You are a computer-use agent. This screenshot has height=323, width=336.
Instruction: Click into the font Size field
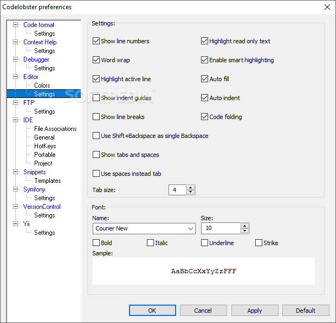(x=221, y=228)
